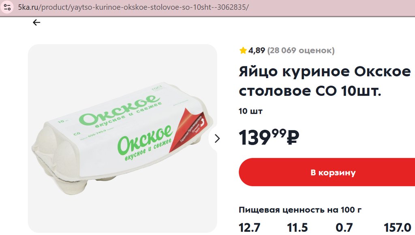Select the 5ka.ru URL in address bar
This screenshot has width=415, height=235.
[133, 7]
